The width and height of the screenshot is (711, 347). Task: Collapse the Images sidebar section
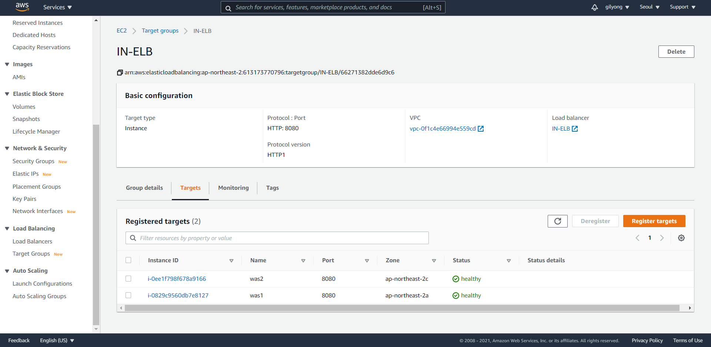(7, 64)
